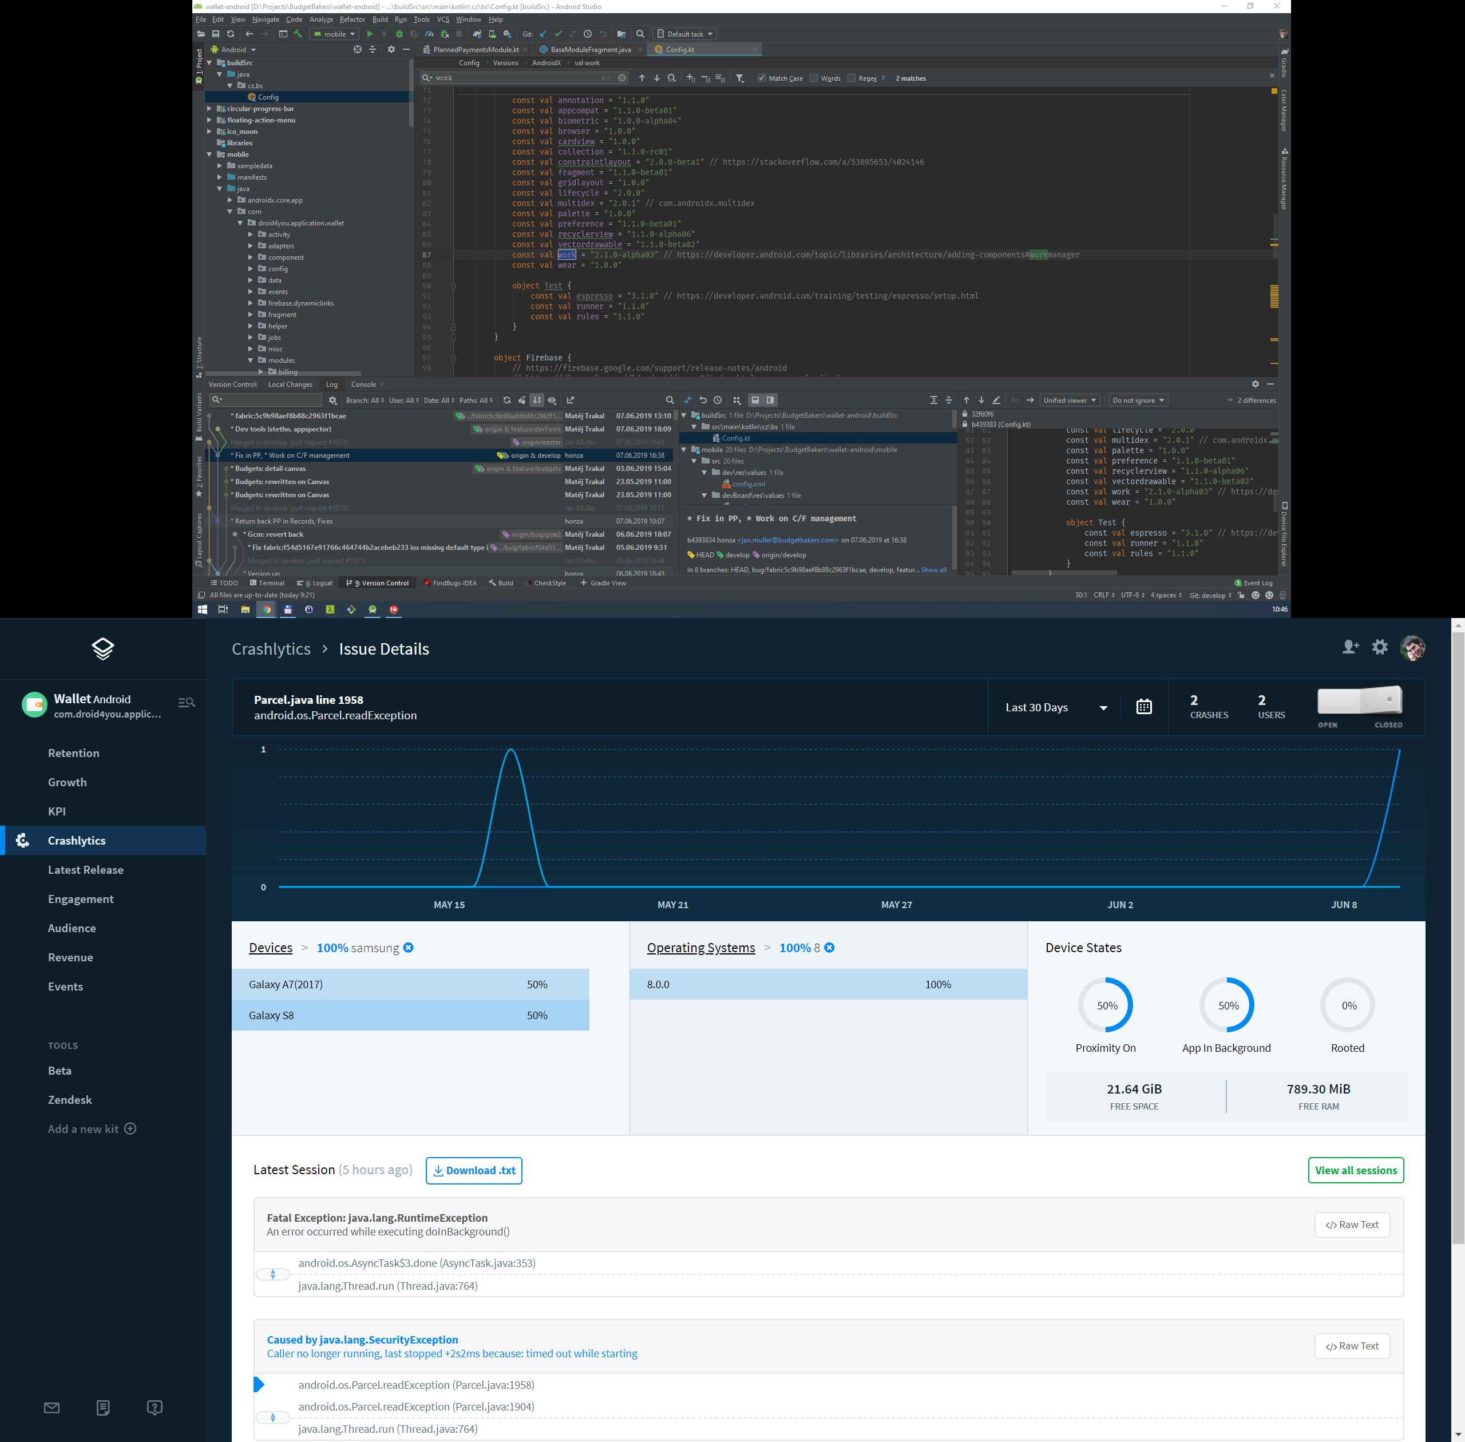Toggle the issue Open/Closed switch
1465x1442 pixels.
coord(1360,700)
